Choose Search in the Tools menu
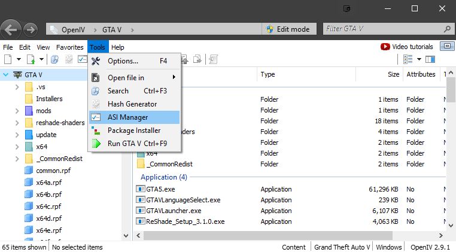 (134, 91)
